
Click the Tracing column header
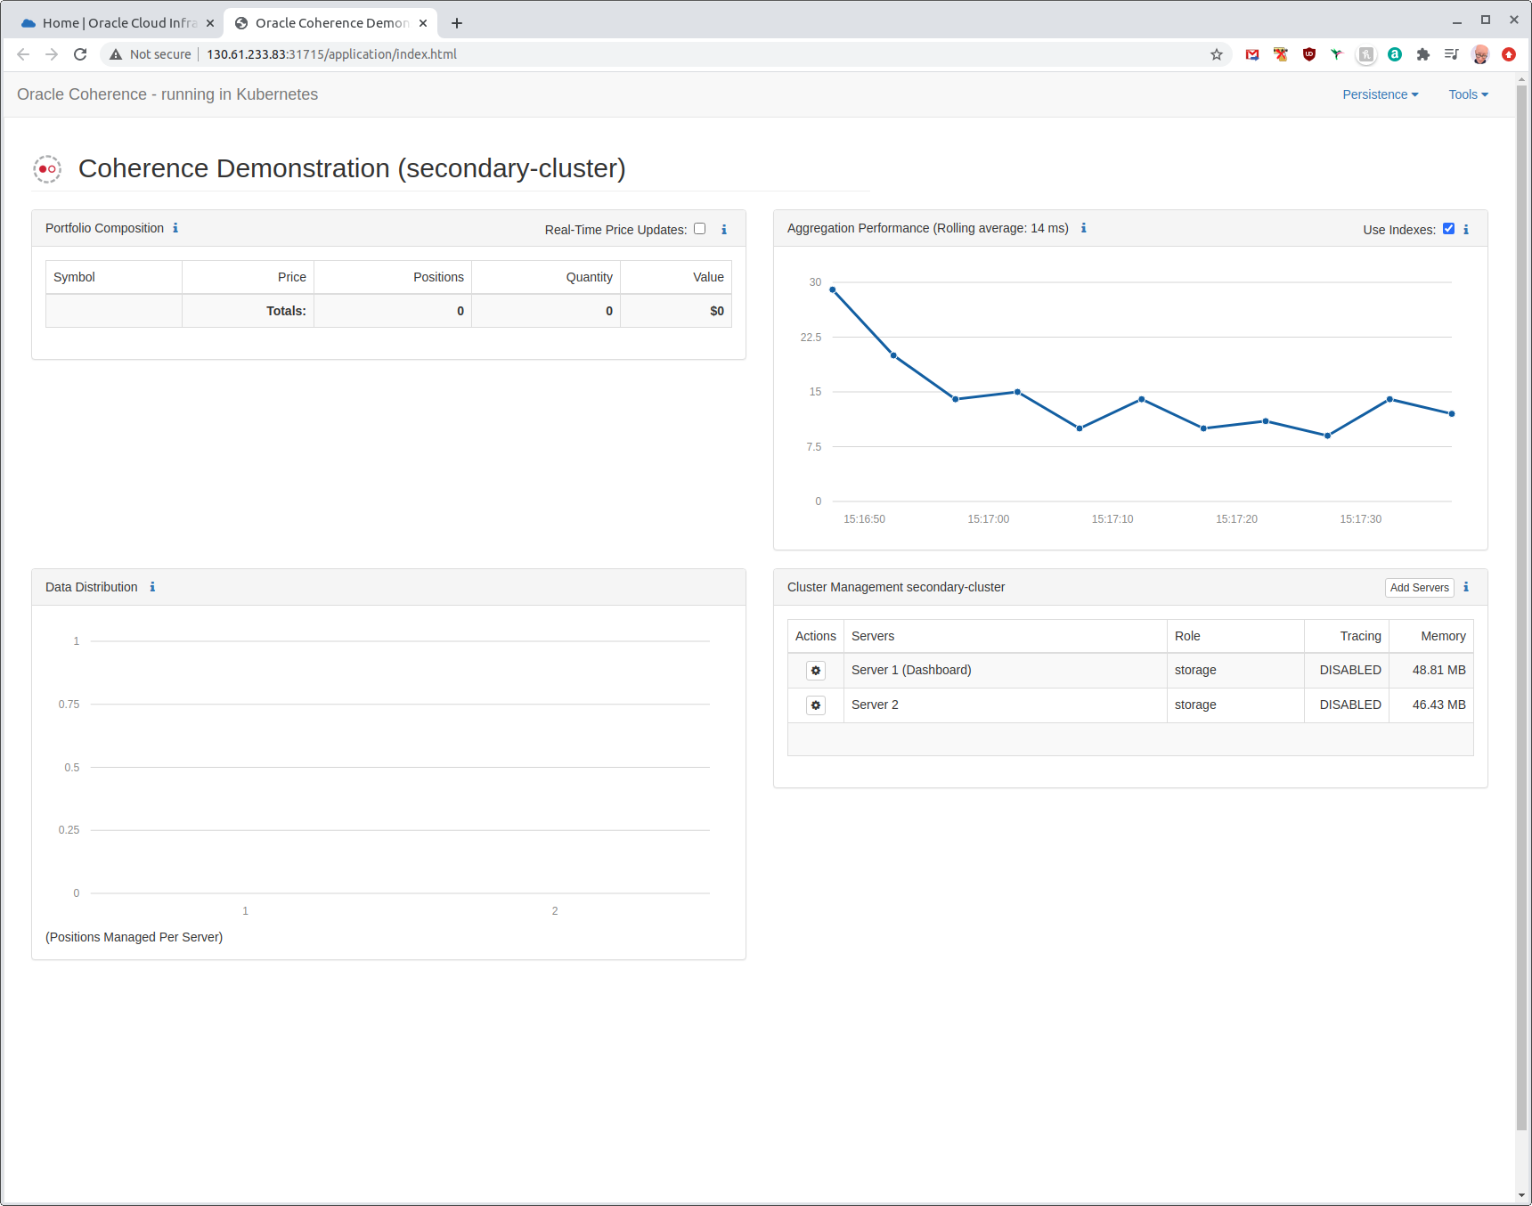1347,636
